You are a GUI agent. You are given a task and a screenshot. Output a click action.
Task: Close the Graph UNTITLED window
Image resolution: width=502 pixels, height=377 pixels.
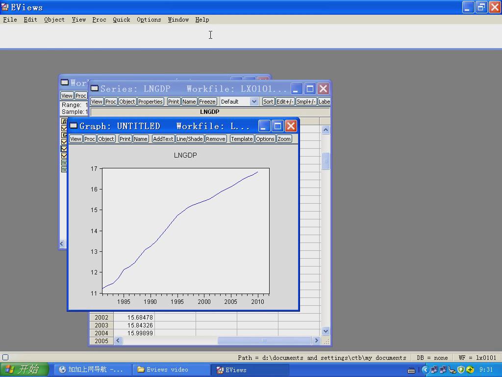click(291, 126)
